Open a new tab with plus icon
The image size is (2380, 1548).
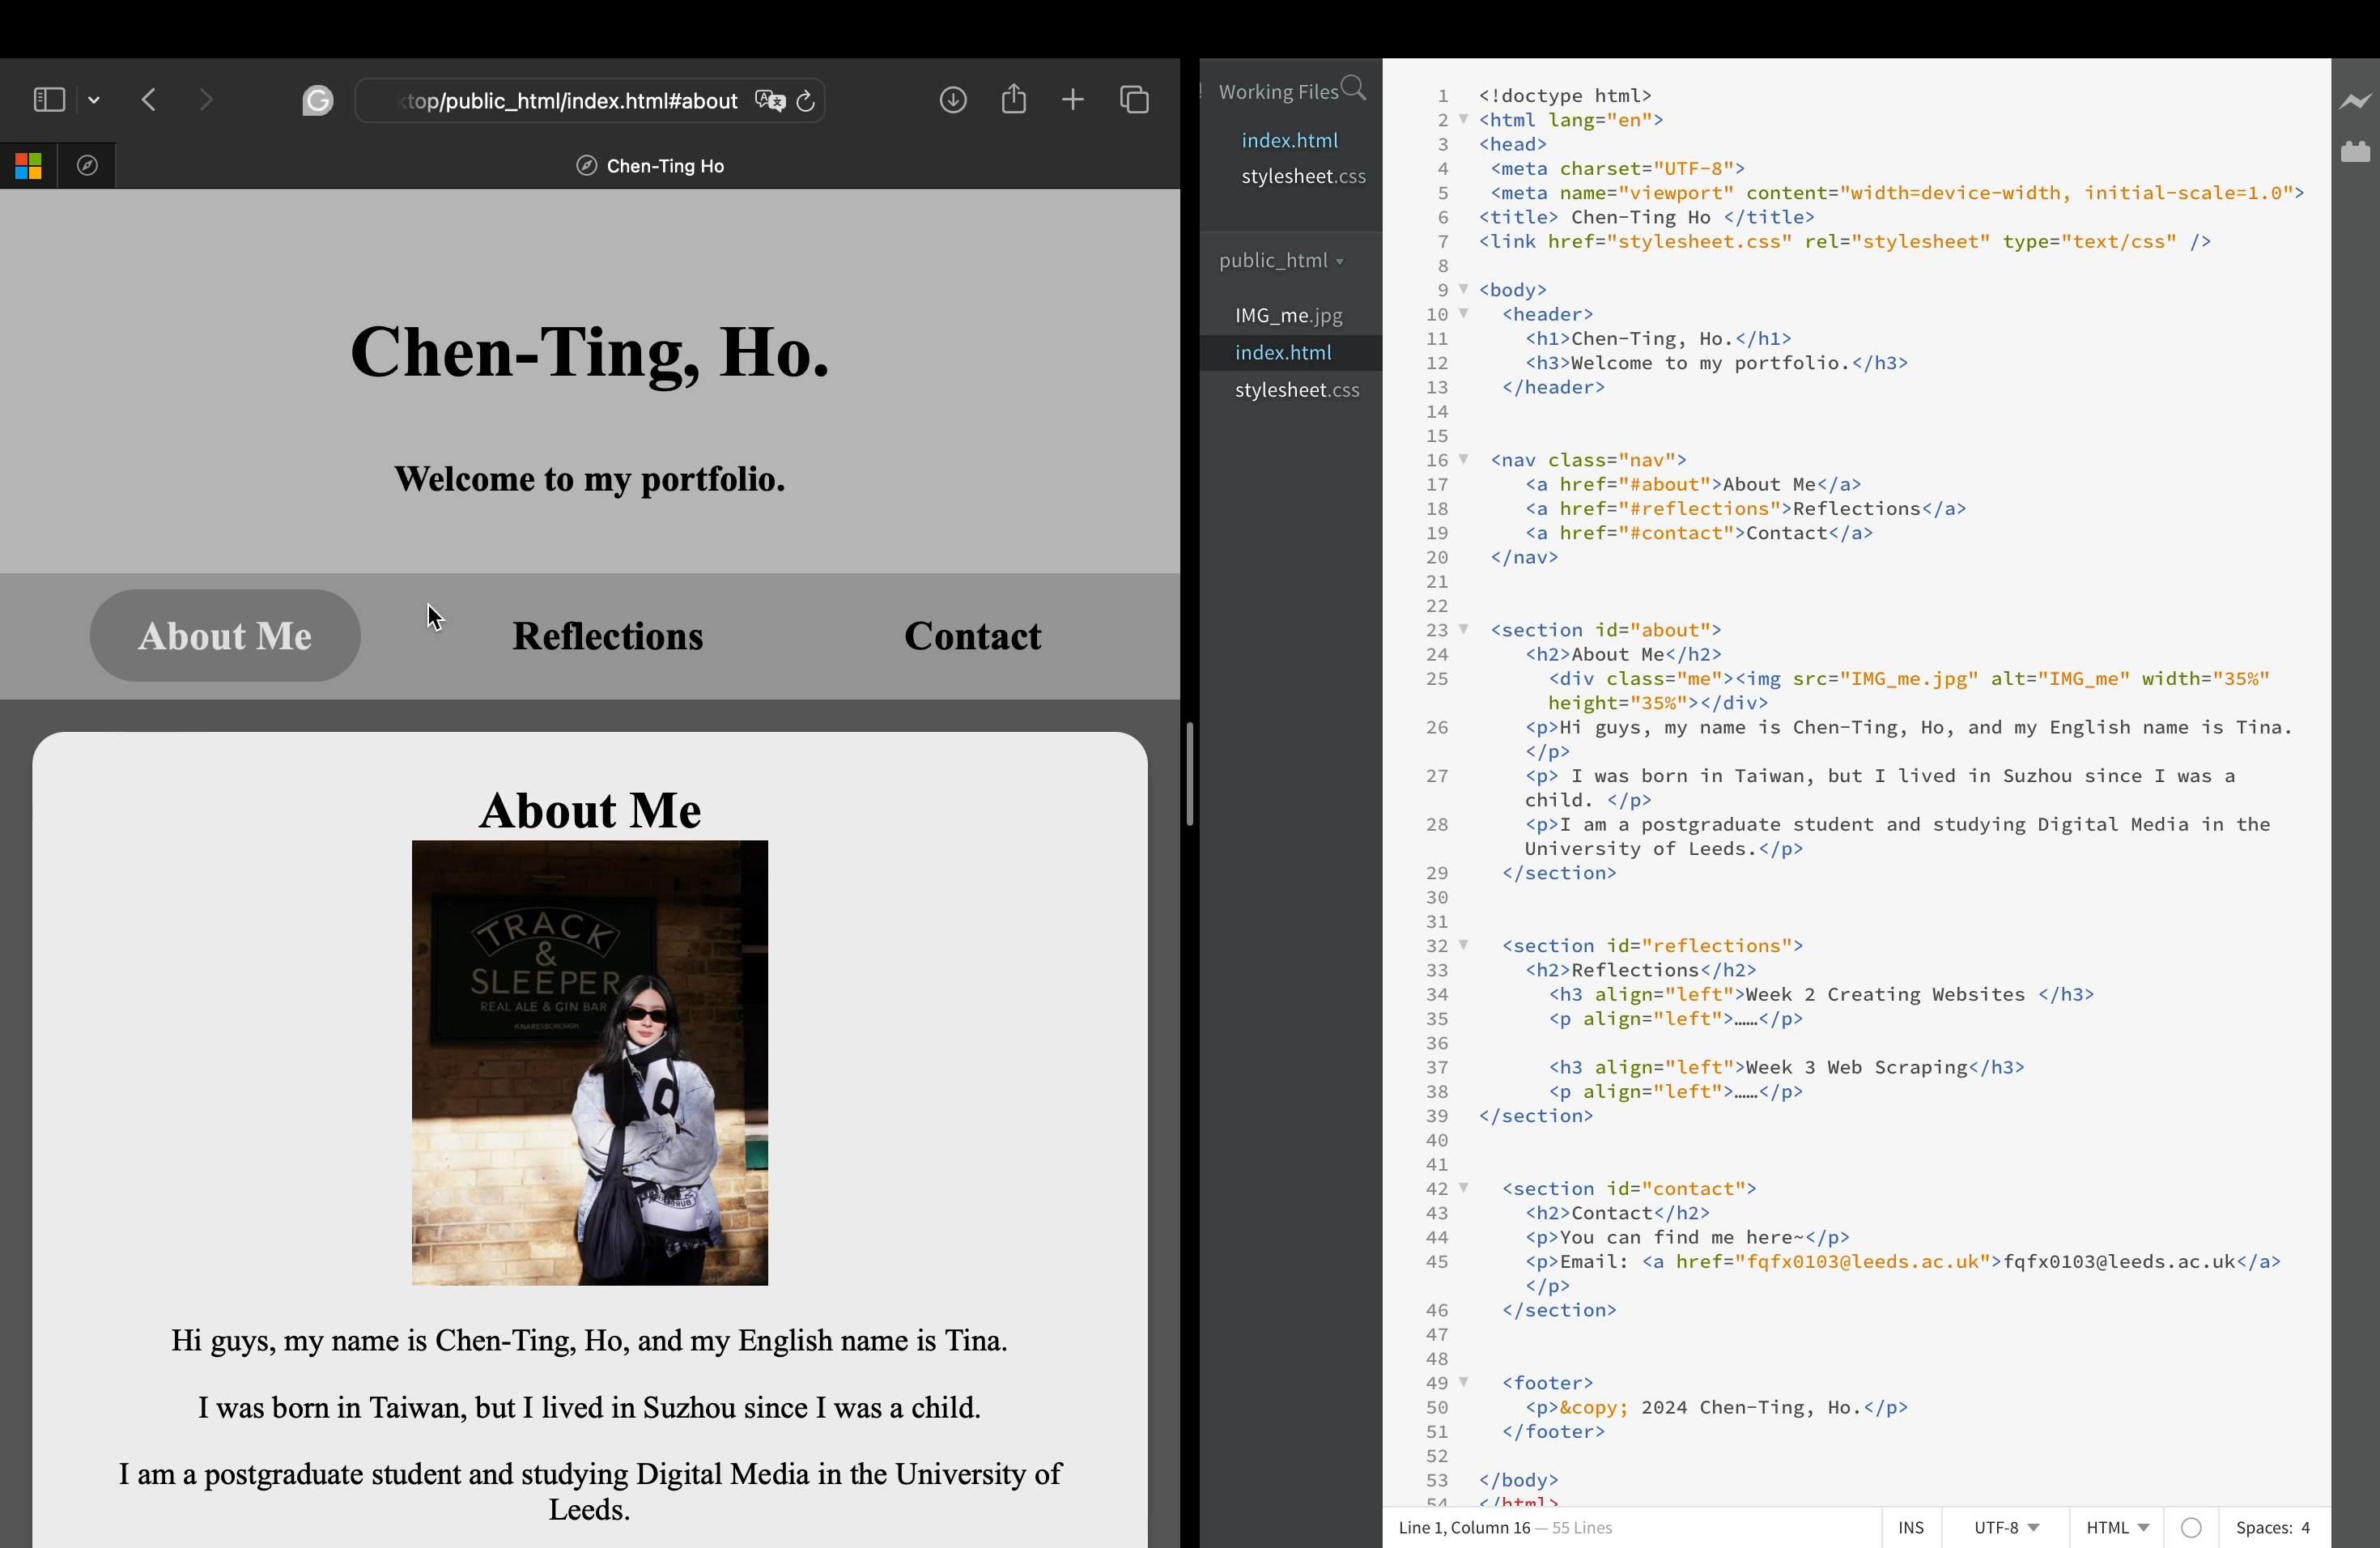click(1072, 100)
